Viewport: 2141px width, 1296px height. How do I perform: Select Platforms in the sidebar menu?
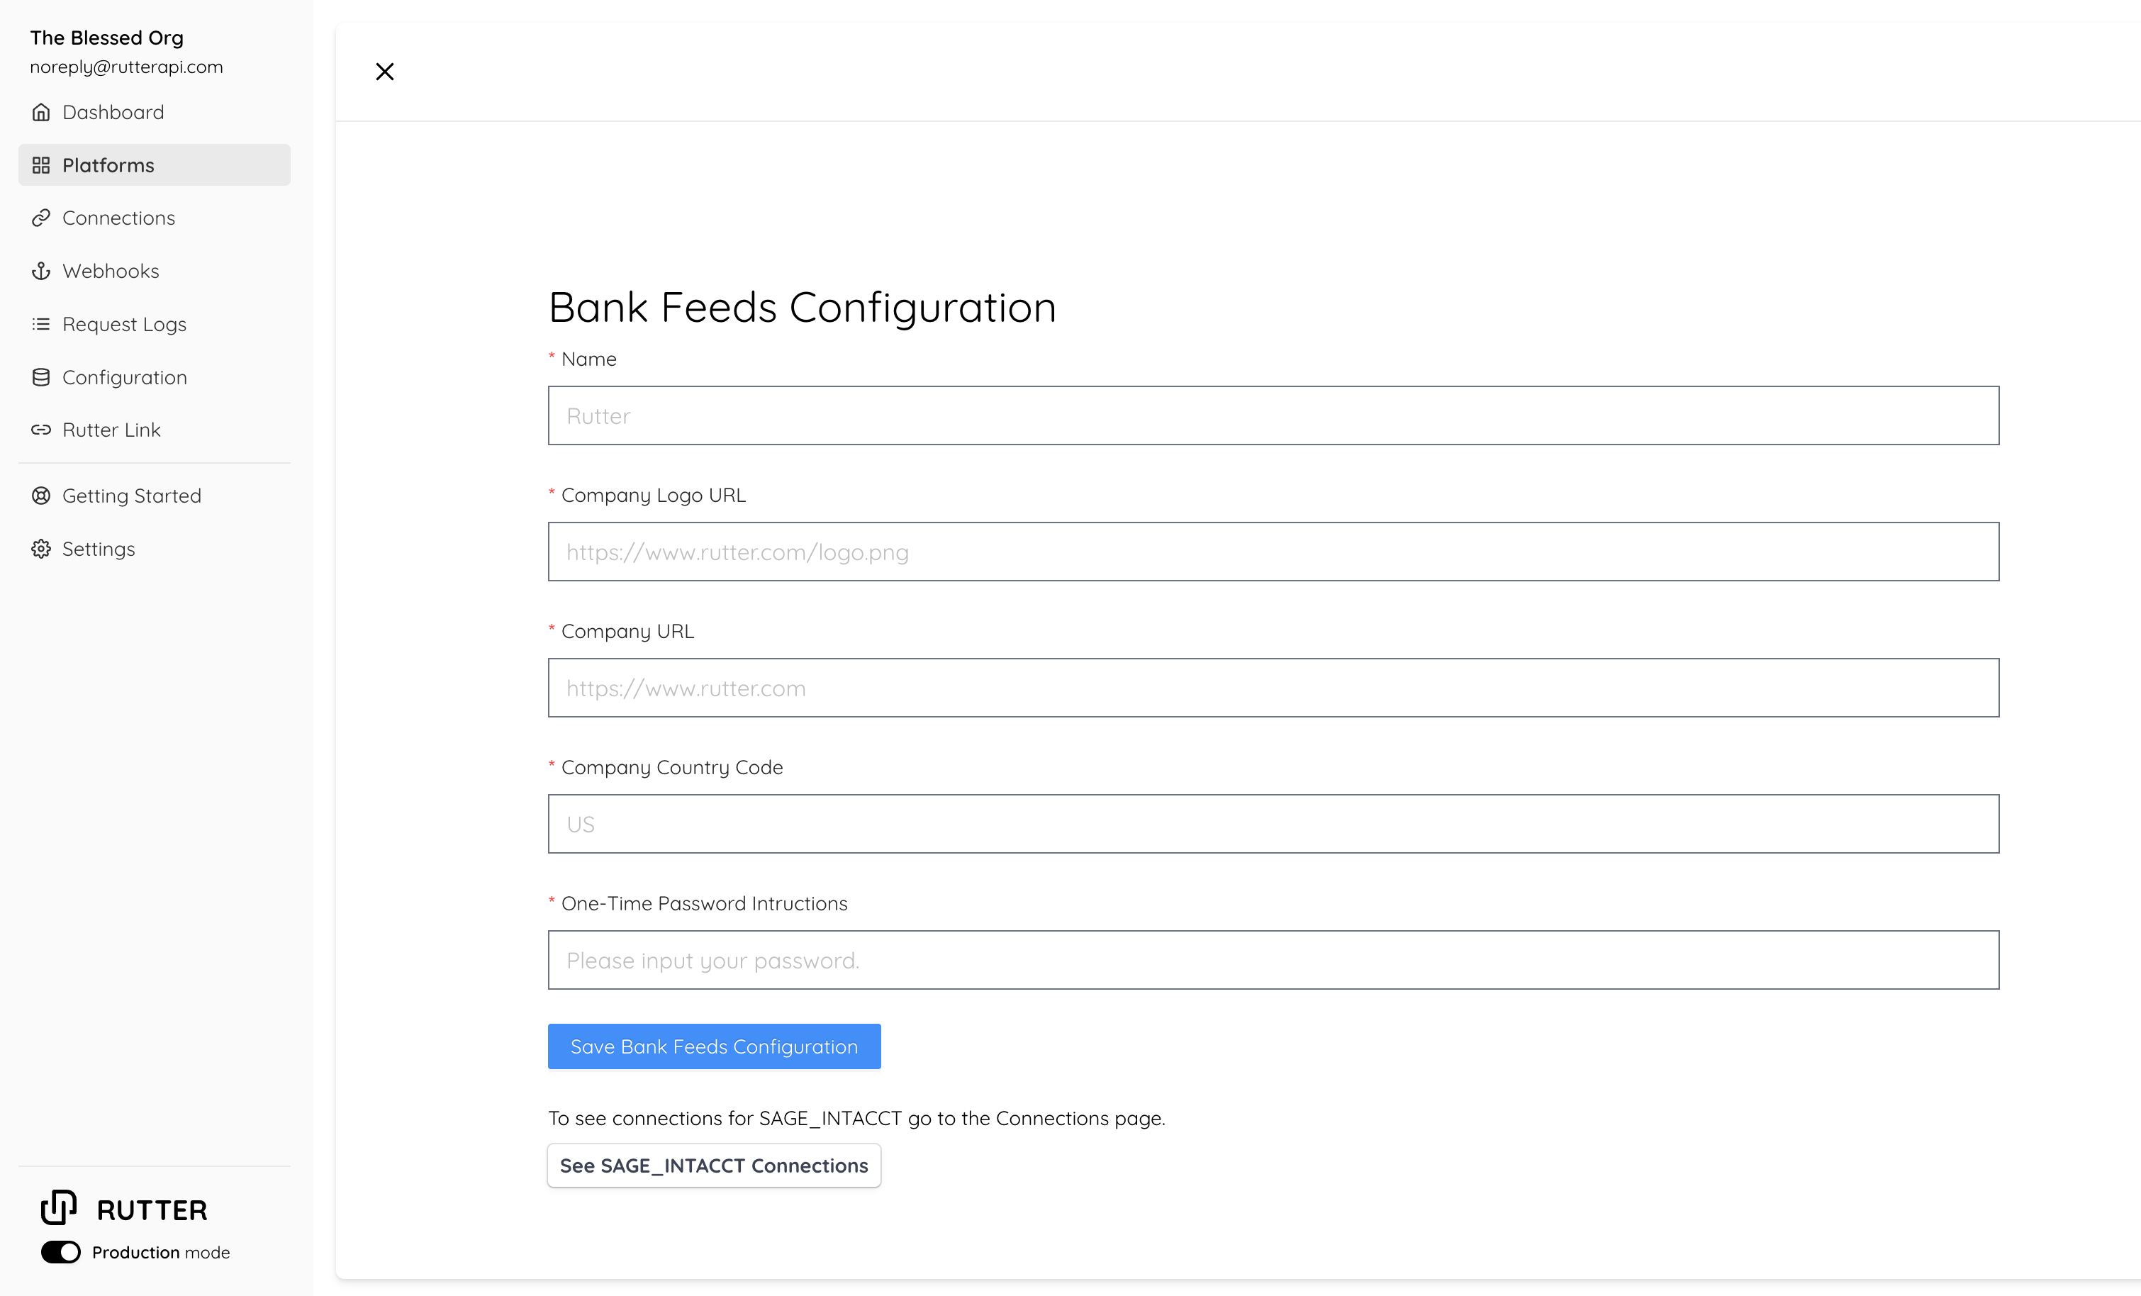(x=108, y=164)
